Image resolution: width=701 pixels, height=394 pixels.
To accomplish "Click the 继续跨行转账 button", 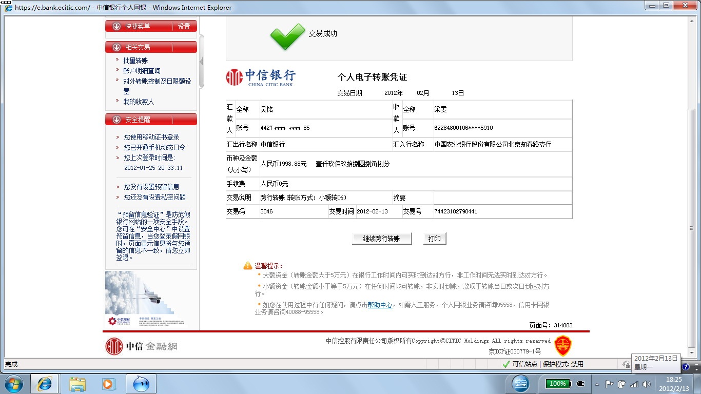I will pyautogui.click(x=381, y=239).
